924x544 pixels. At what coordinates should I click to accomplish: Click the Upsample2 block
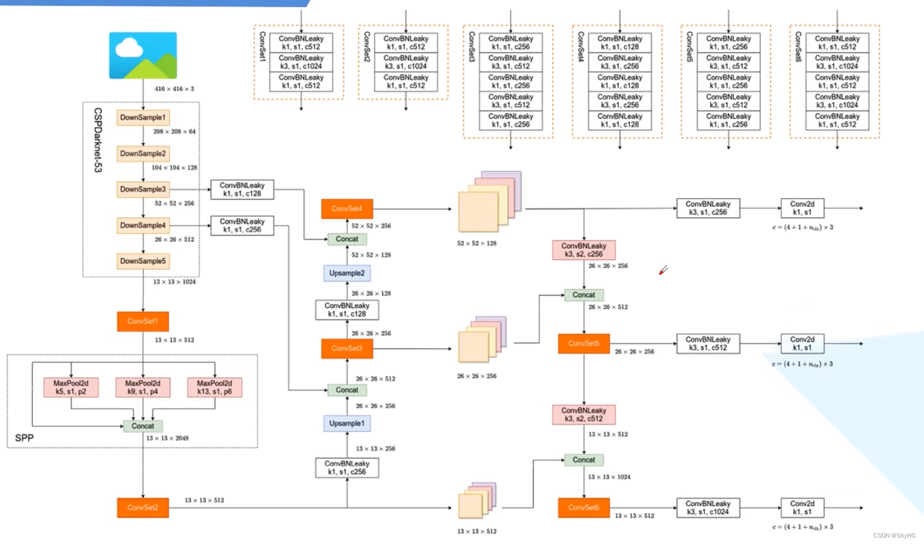(x=347, y=273)
